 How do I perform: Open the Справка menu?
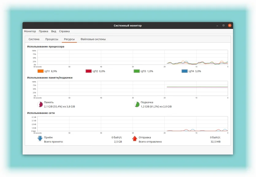pos(64,31)
